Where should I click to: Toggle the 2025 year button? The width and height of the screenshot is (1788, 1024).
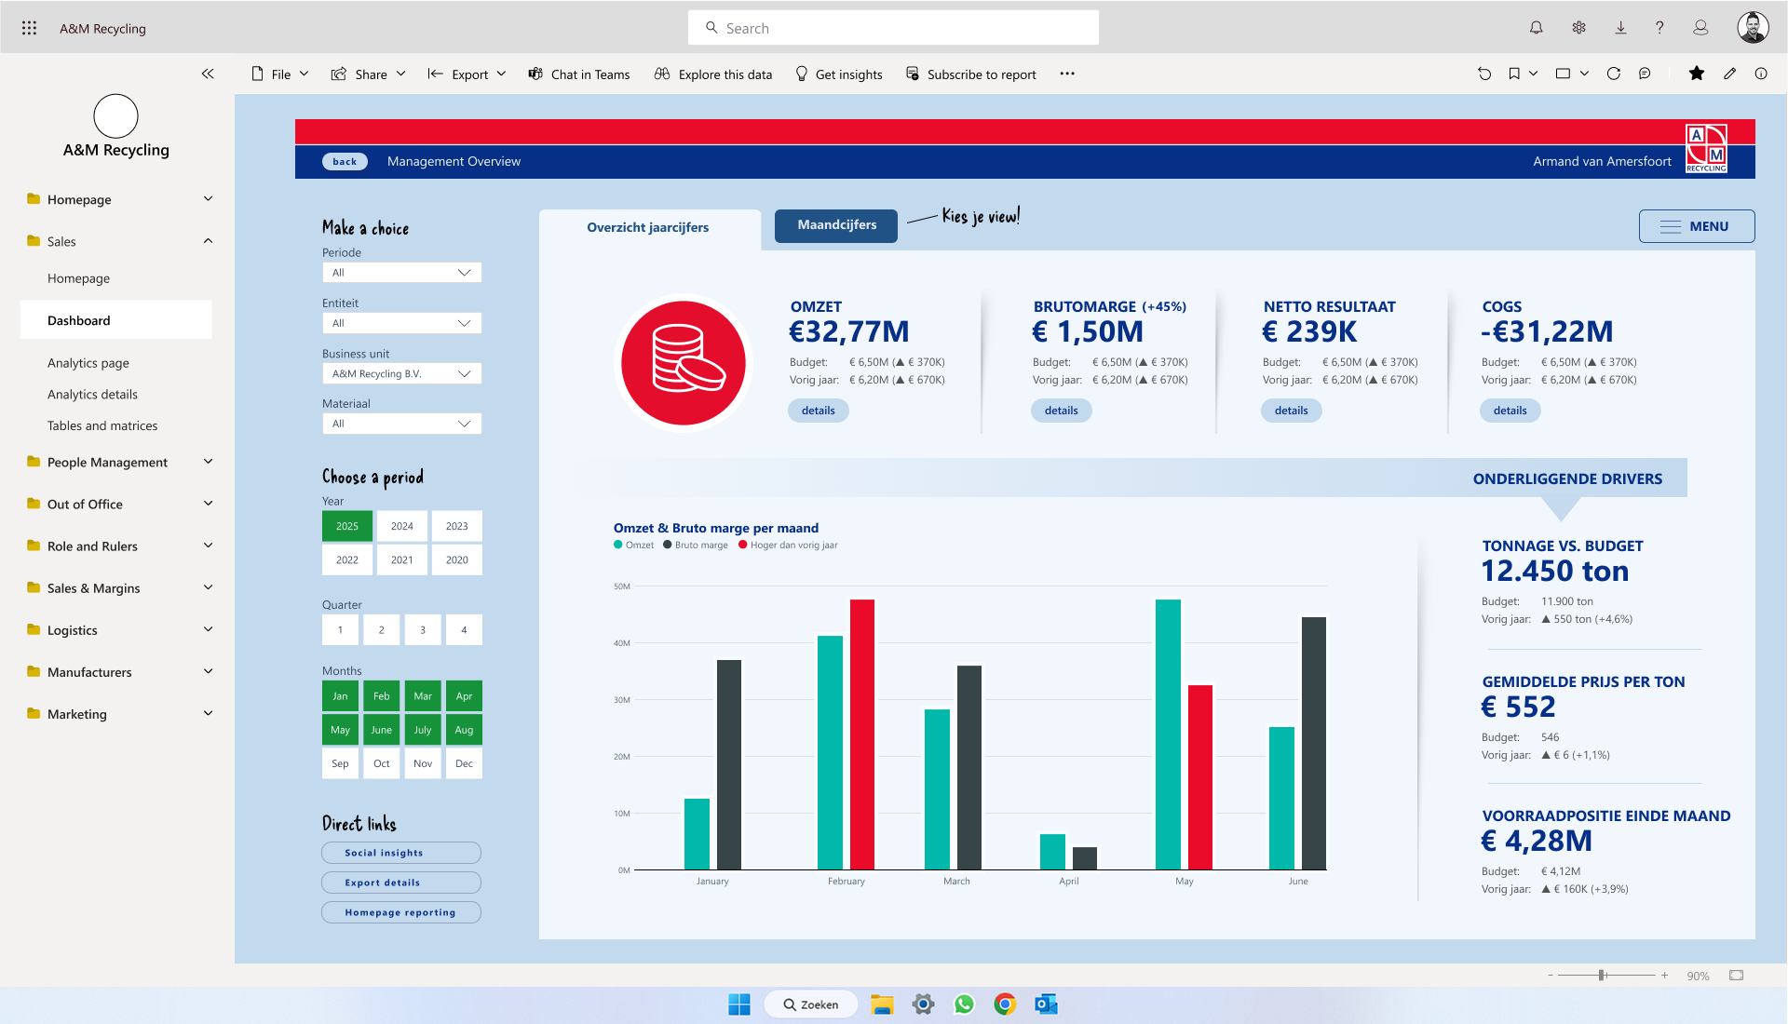347,526
